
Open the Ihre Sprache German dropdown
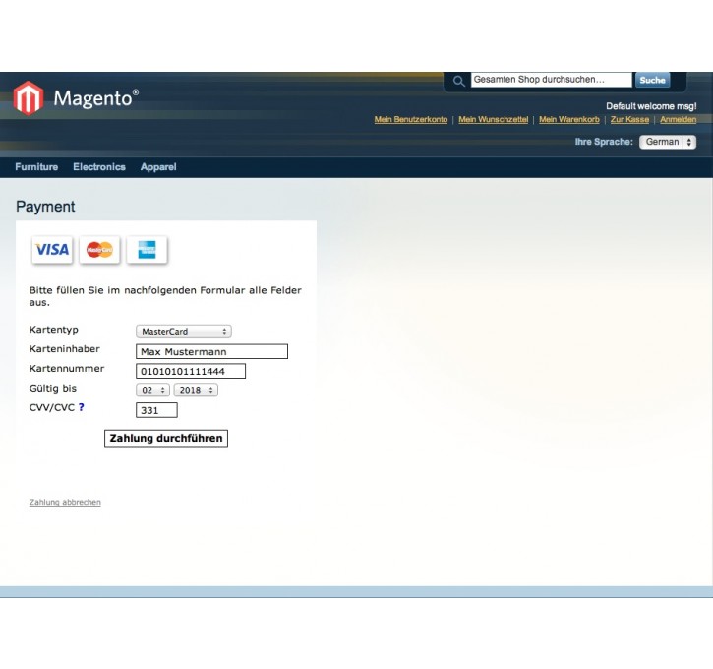(668, 142)
